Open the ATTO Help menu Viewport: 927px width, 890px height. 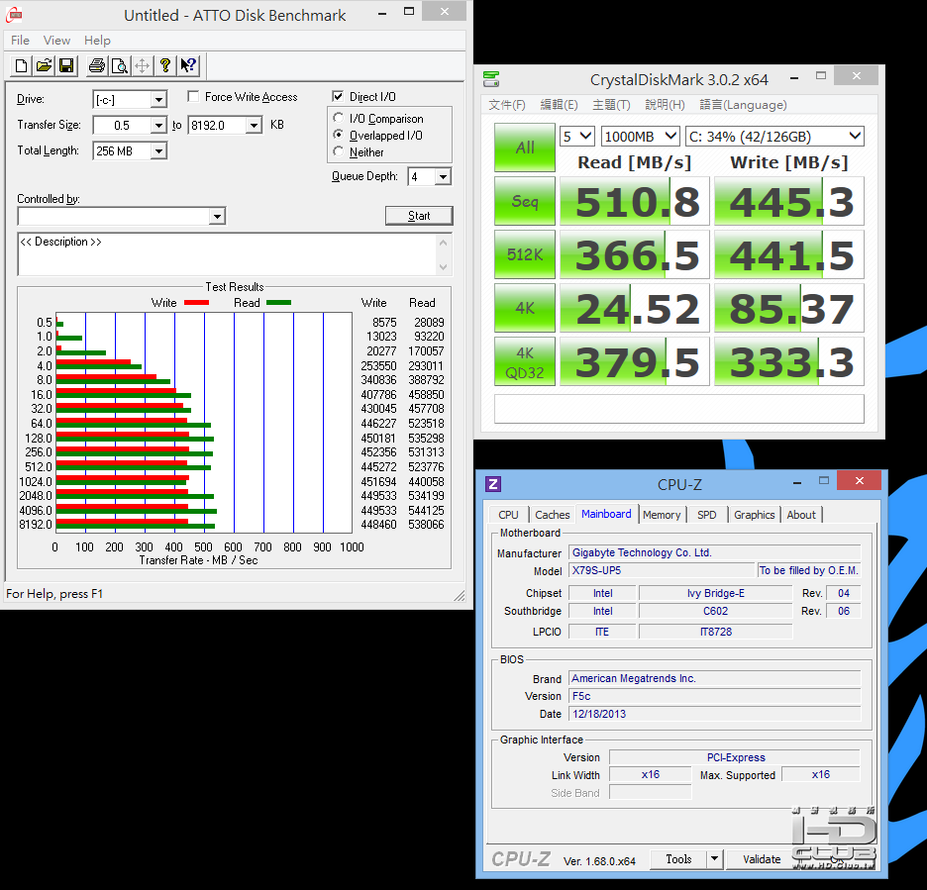pos(97,41)
